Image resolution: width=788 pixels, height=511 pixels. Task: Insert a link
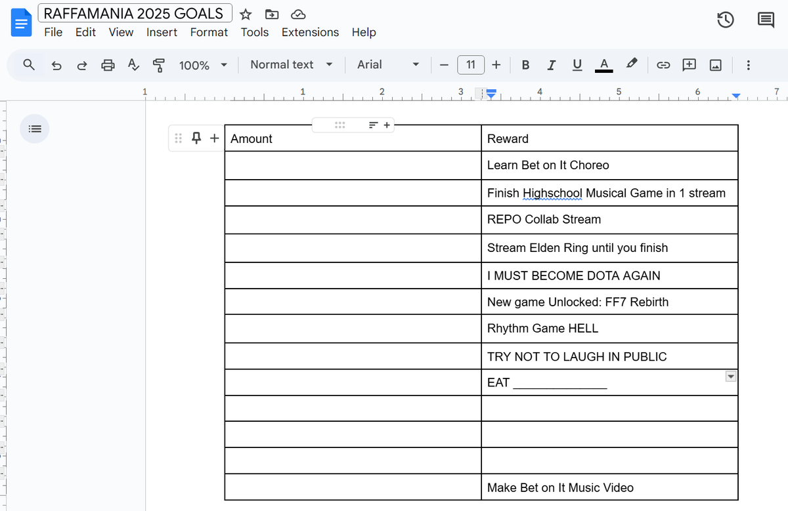coord(664,65)
